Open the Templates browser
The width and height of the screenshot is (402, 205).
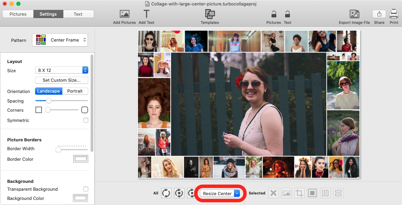(210, 14)
